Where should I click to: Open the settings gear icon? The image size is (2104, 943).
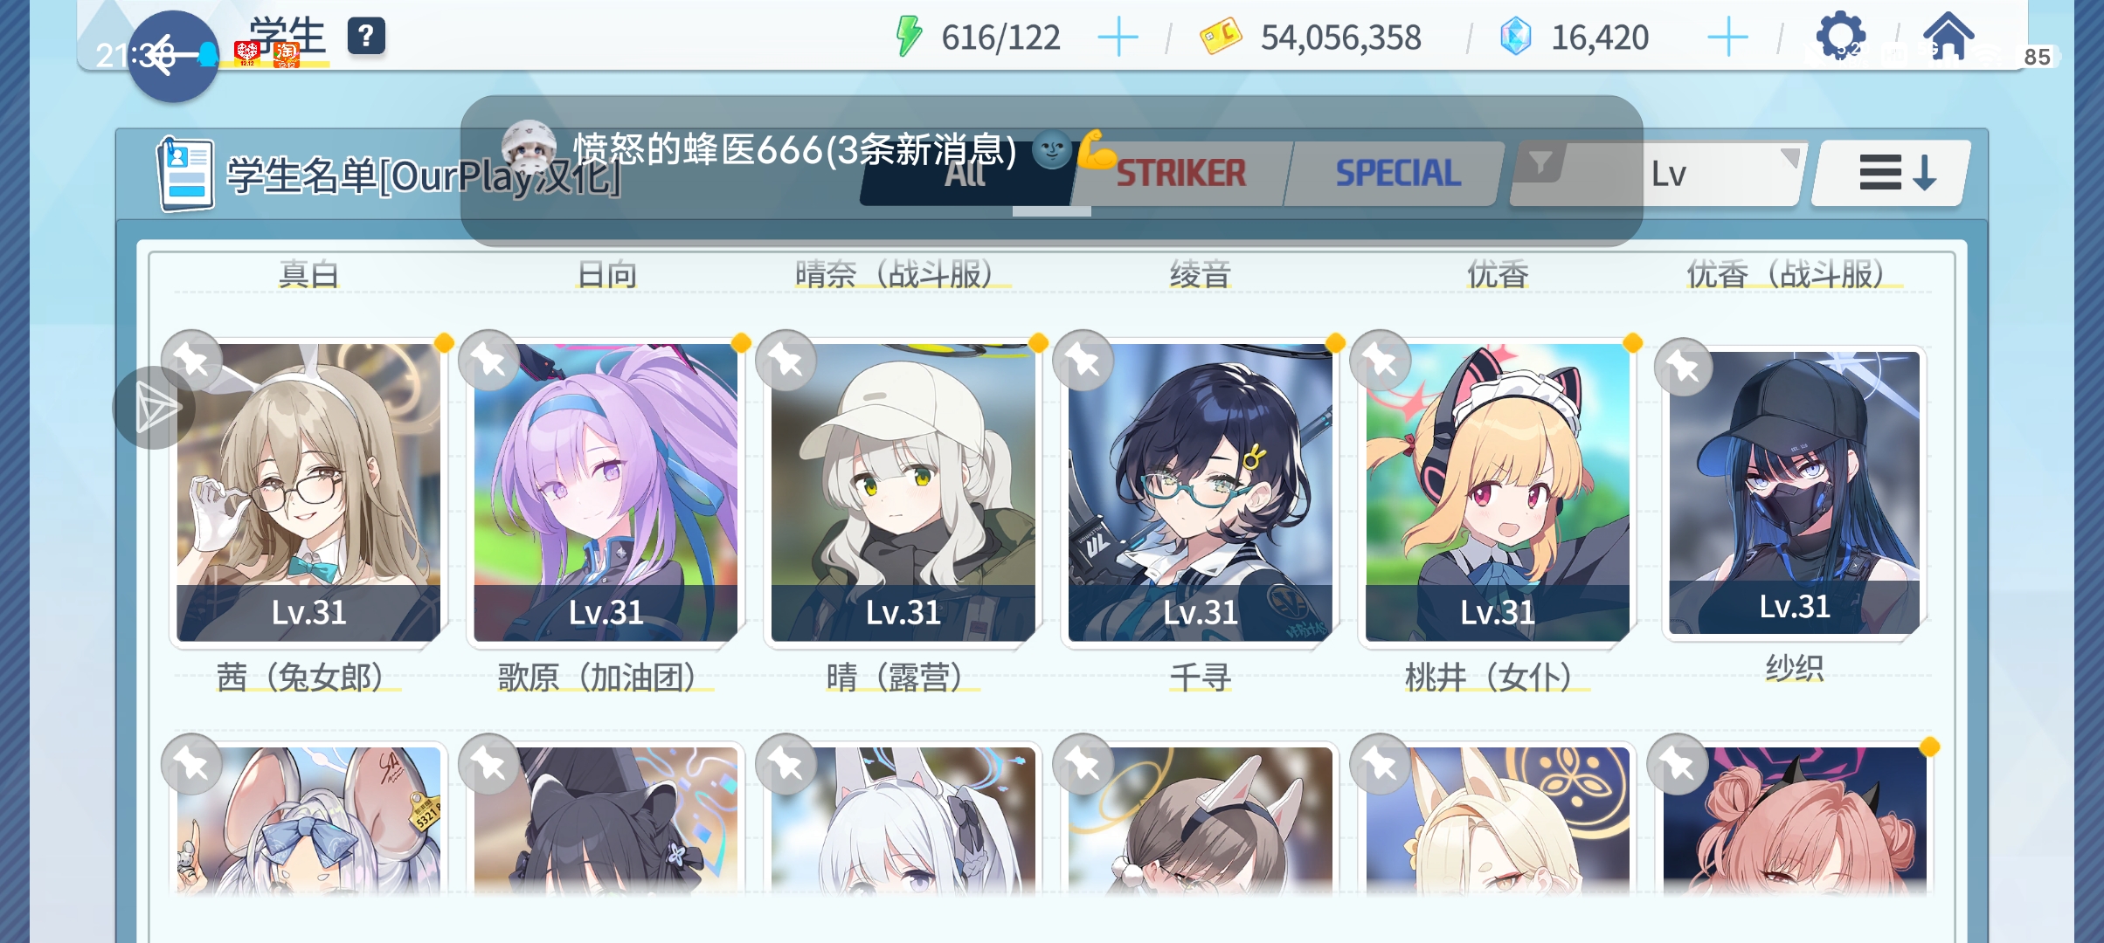(x=1840, y=37)
